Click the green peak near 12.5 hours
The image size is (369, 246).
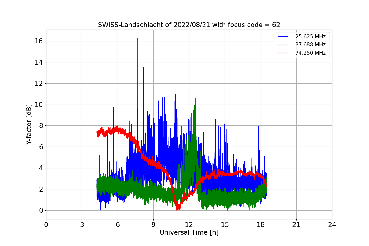(195, 99)
